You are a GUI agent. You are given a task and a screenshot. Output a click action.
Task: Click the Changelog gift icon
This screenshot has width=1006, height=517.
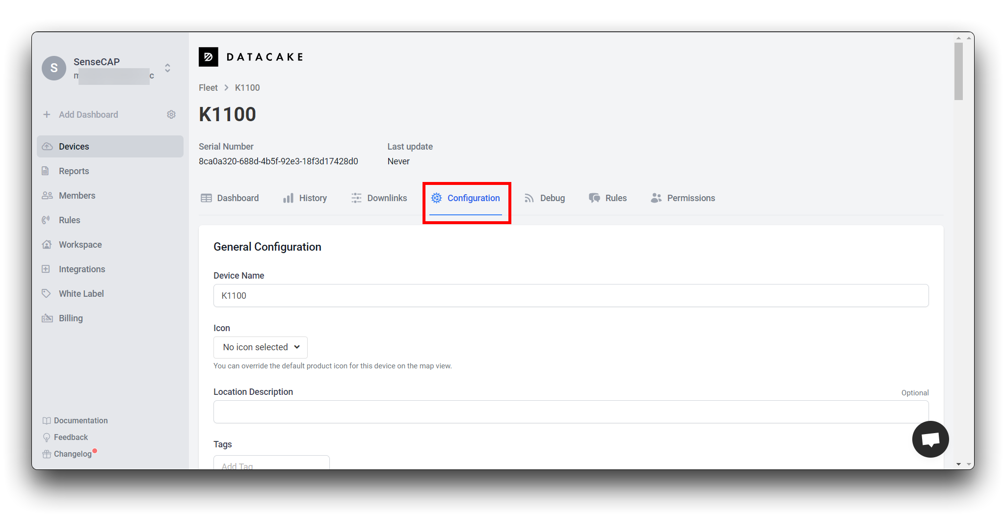coord(47,454)
